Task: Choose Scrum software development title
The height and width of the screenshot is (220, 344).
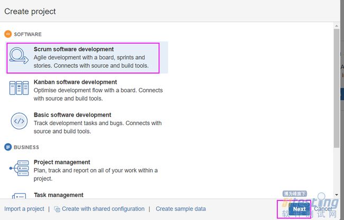Action: click(x=74, y=49)
